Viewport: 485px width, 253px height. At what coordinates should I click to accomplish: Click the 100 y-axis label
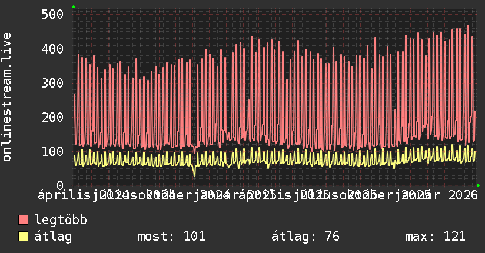coord(52,151)
